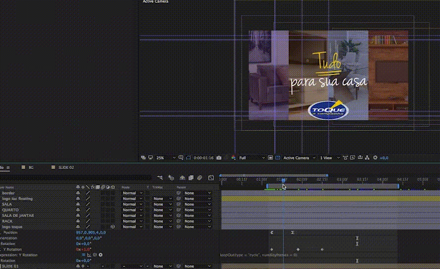Open the expression language menu arrow
The width and height of the screenshot is (440, 269).
tap(101, 255)
